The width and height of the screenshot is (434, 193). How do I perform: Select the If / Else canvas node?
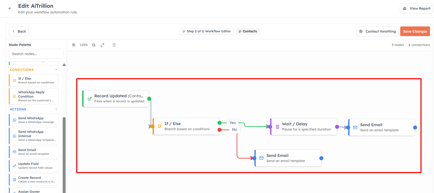tap(186, 126)
